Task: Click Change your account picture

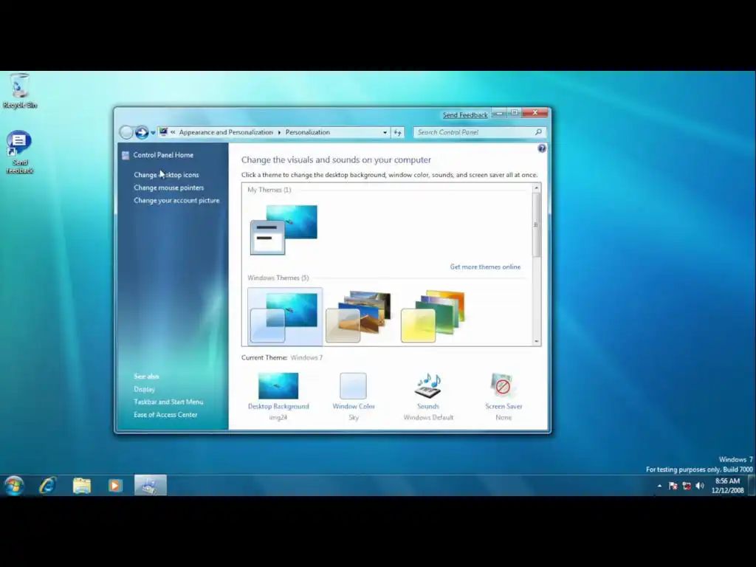Action: pyautogui.click(x=176, y=200)
